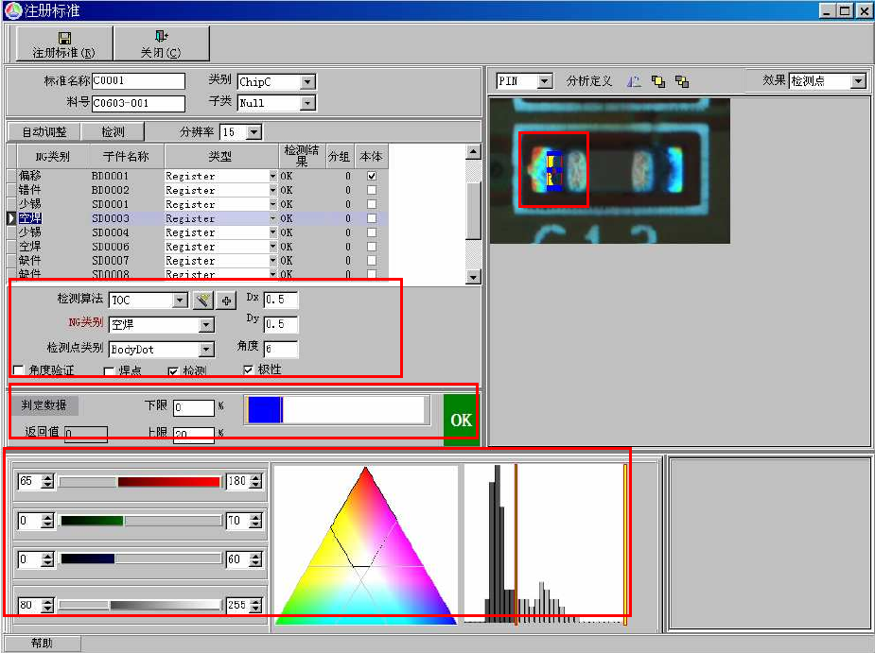Viewport: 875px width, 653px height.
Task: Click the 注册标准 save button
Action: [64, 43]
